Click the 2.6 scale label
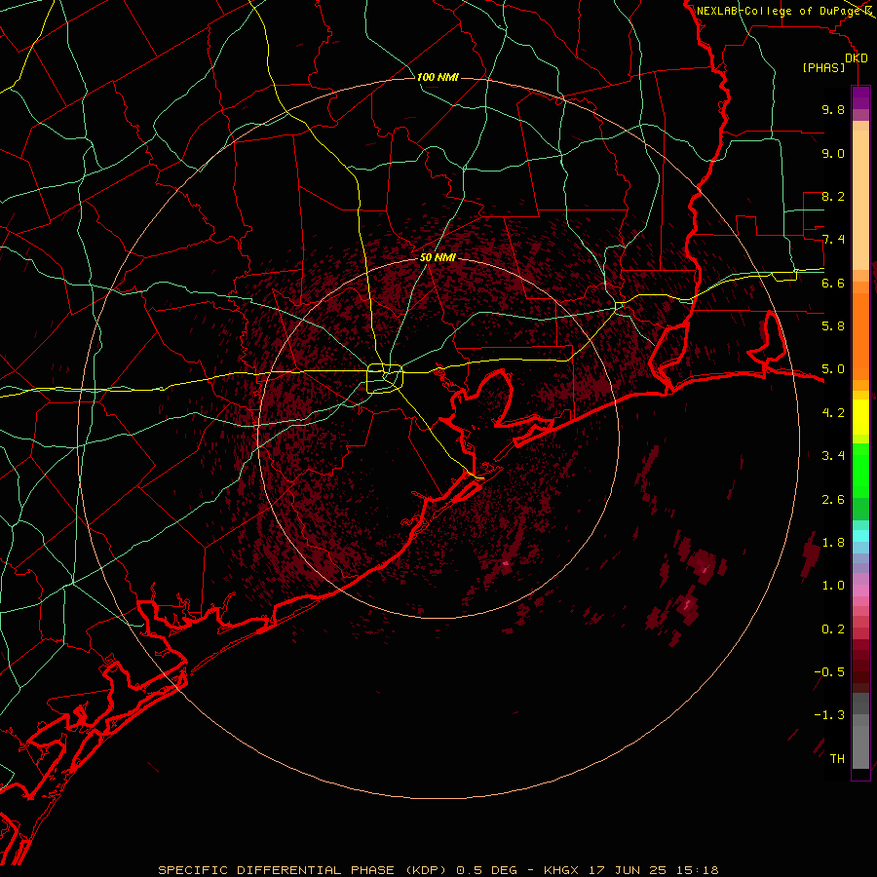 point(833,500)
